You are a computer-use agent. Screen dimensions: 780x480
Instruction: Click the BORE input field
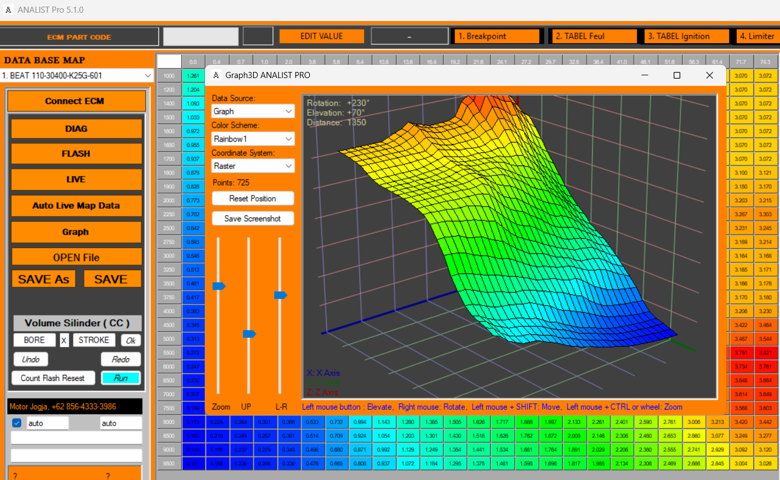tap(35, 340)
